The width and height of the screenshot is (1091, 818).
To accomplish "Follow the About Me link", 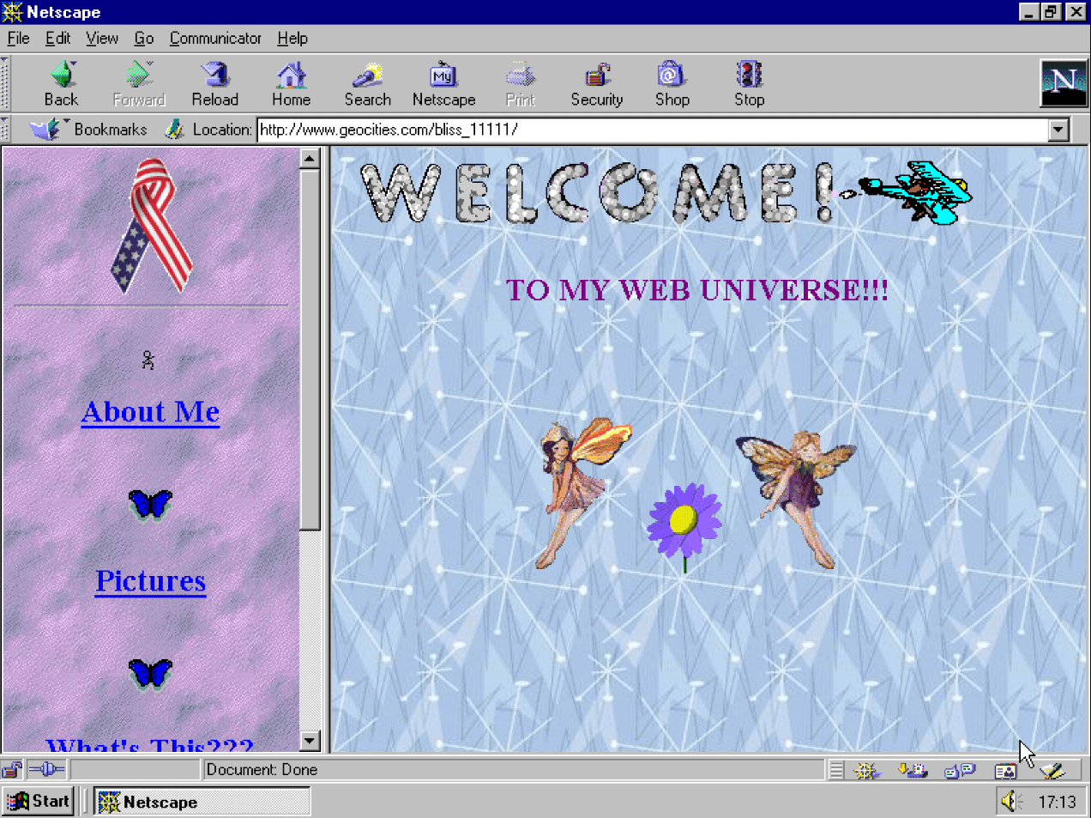I will tap(150, 412).
